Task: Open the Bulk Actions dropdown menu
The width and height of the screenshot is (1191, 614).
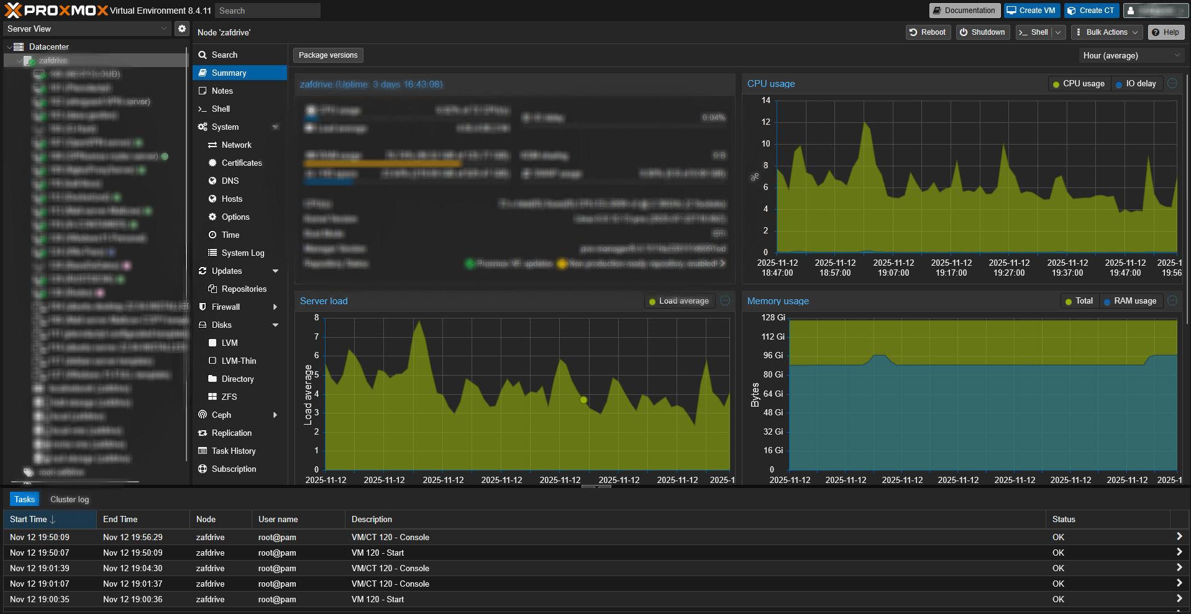Action: pyautogui.click(x=1107, y=32)
